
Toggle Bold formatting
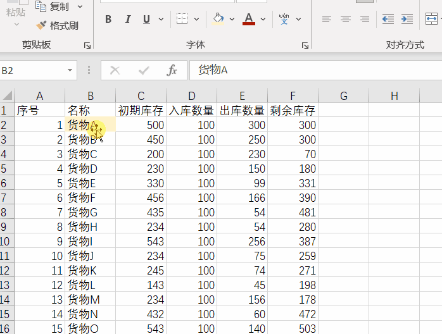108,19
